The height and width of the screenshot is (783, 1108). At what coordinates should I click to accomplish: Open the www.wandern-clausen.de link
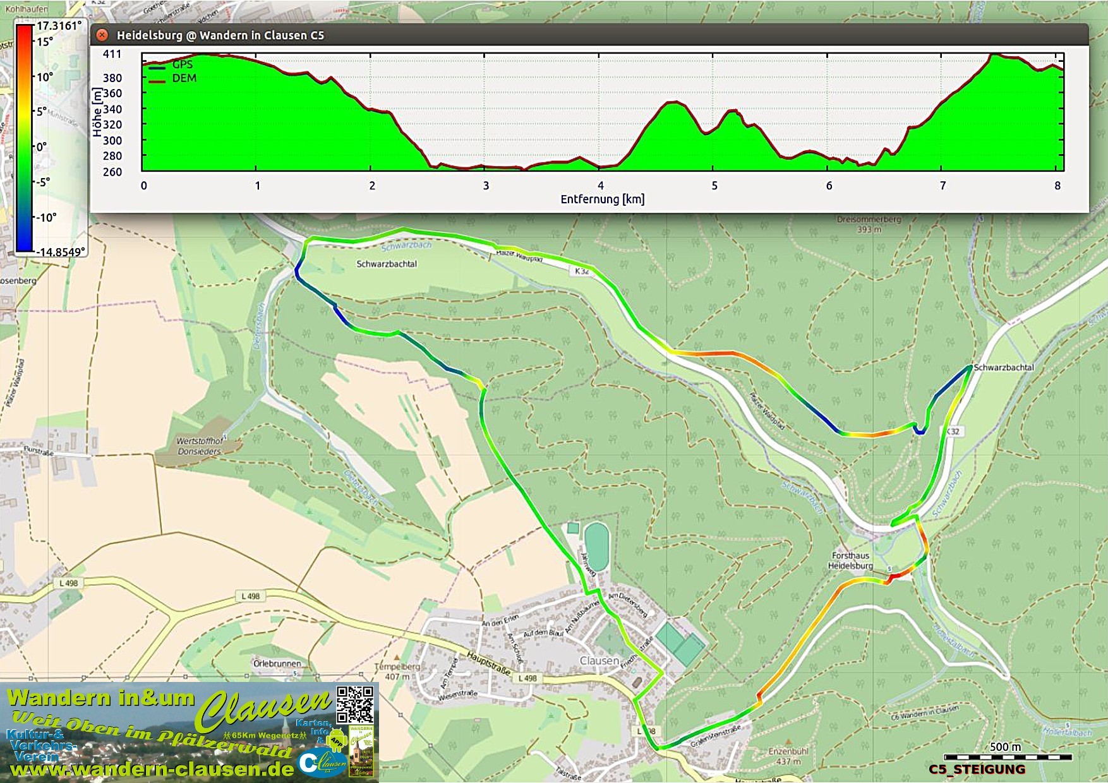point(152,769)
